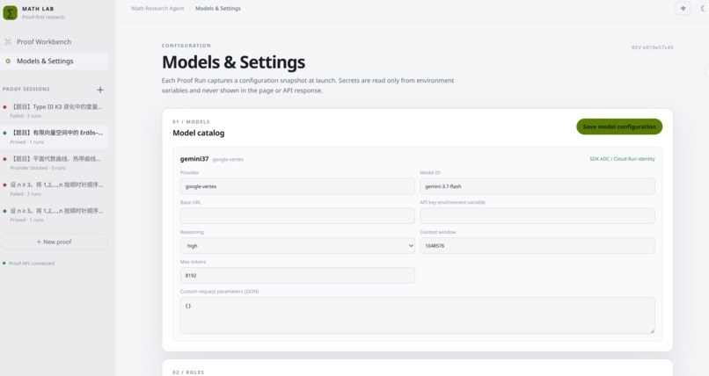Focus the API key environment variable field
The height and width of the screenshot is (376, 709).
[x=537, y=216]
